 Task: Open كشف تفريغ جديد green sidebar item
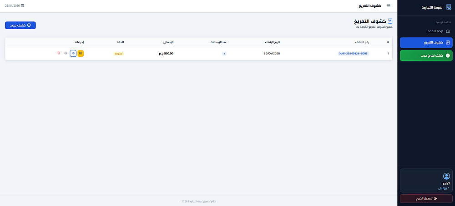click(x=426, y=55)
